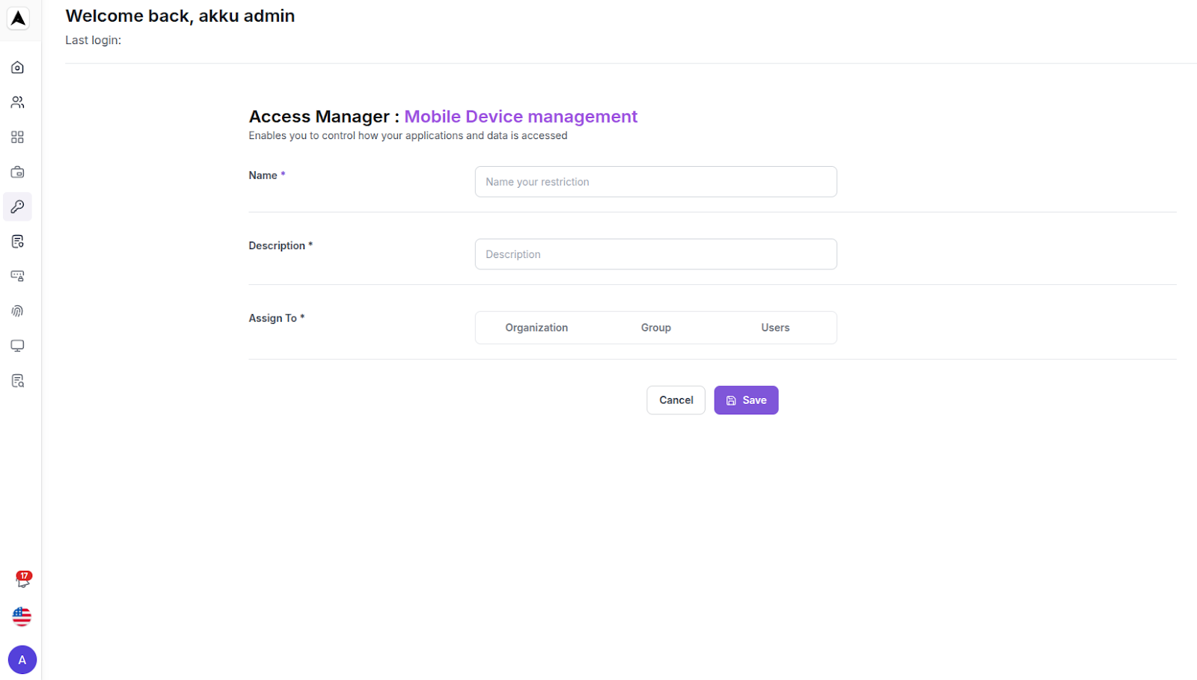The height and width of the screenshot is (680, 1197).
Task: Assign restriction to Users
Action: 774,327
